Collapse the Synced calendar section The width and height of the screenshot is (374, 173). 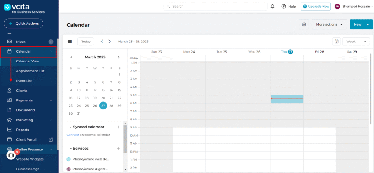tap(70, 127)
